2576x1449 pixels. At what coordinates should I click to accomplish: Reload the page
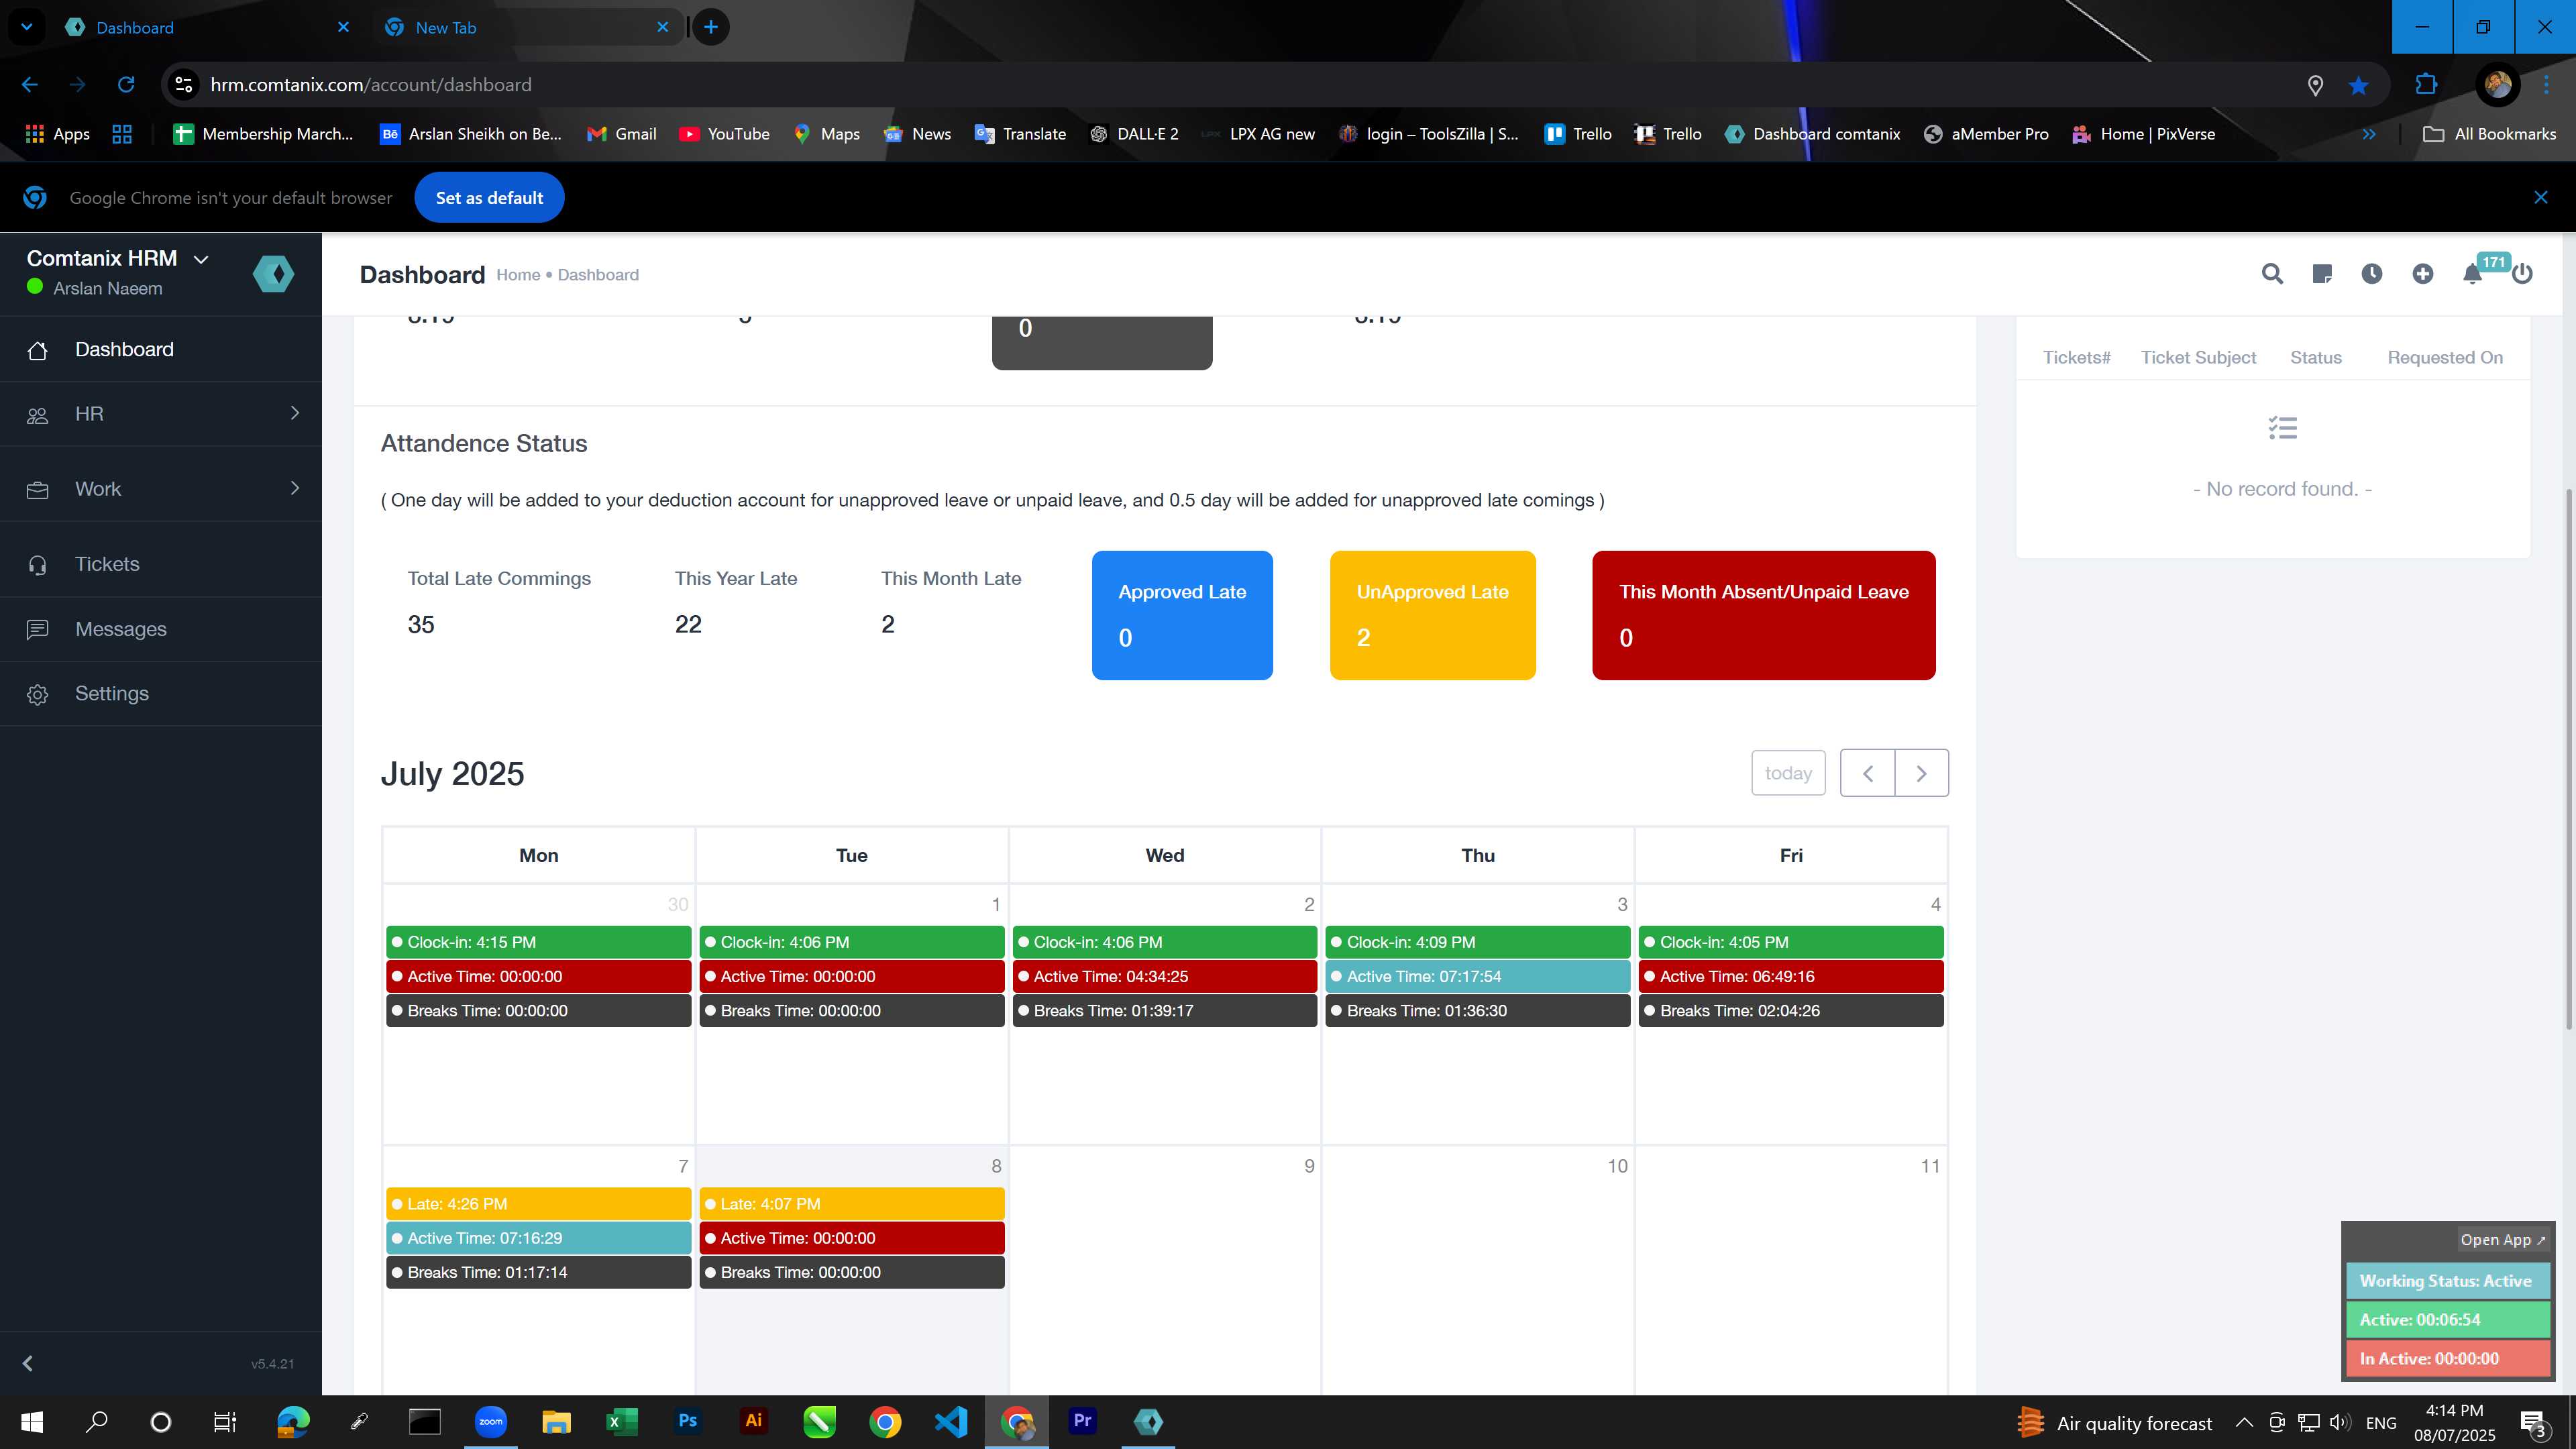[x=126, y=85]
